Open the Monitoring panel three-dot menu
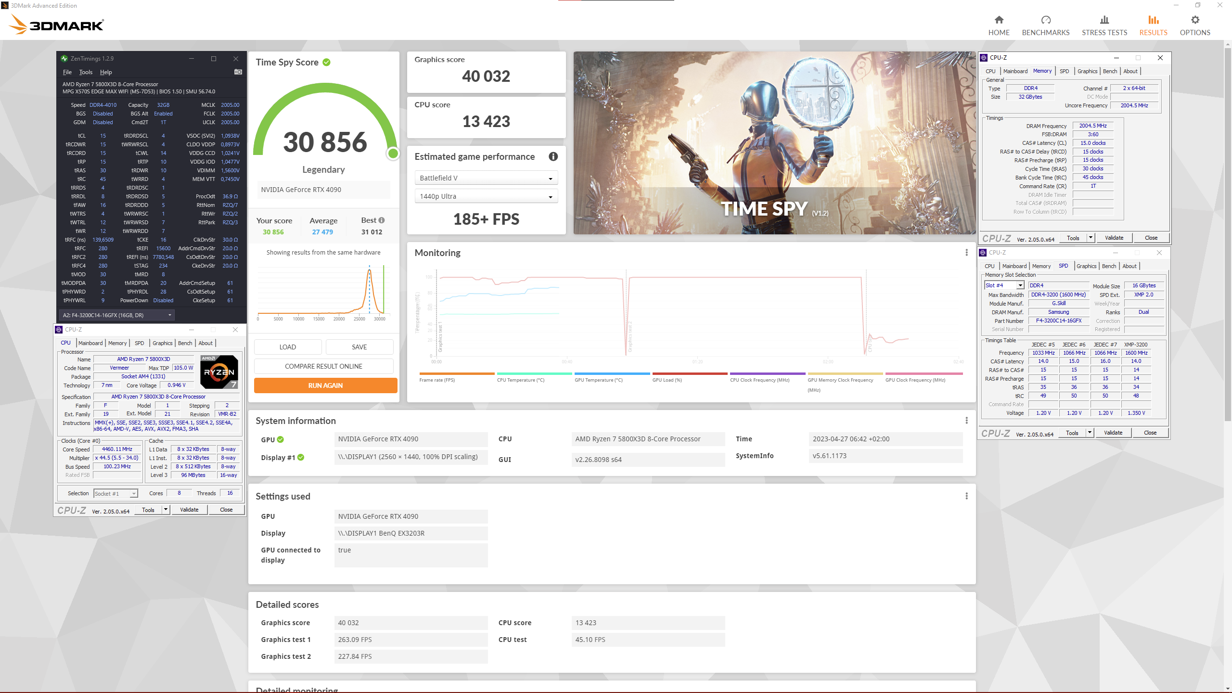The image size is (1232, 693). [966, 253]
